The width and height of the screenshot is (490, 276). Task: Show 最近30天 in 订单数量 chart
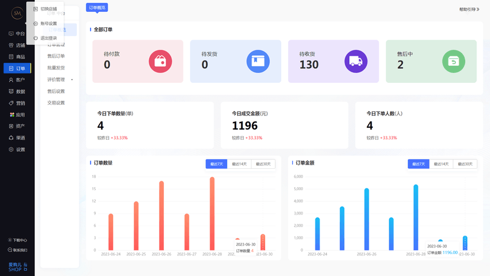263,164
